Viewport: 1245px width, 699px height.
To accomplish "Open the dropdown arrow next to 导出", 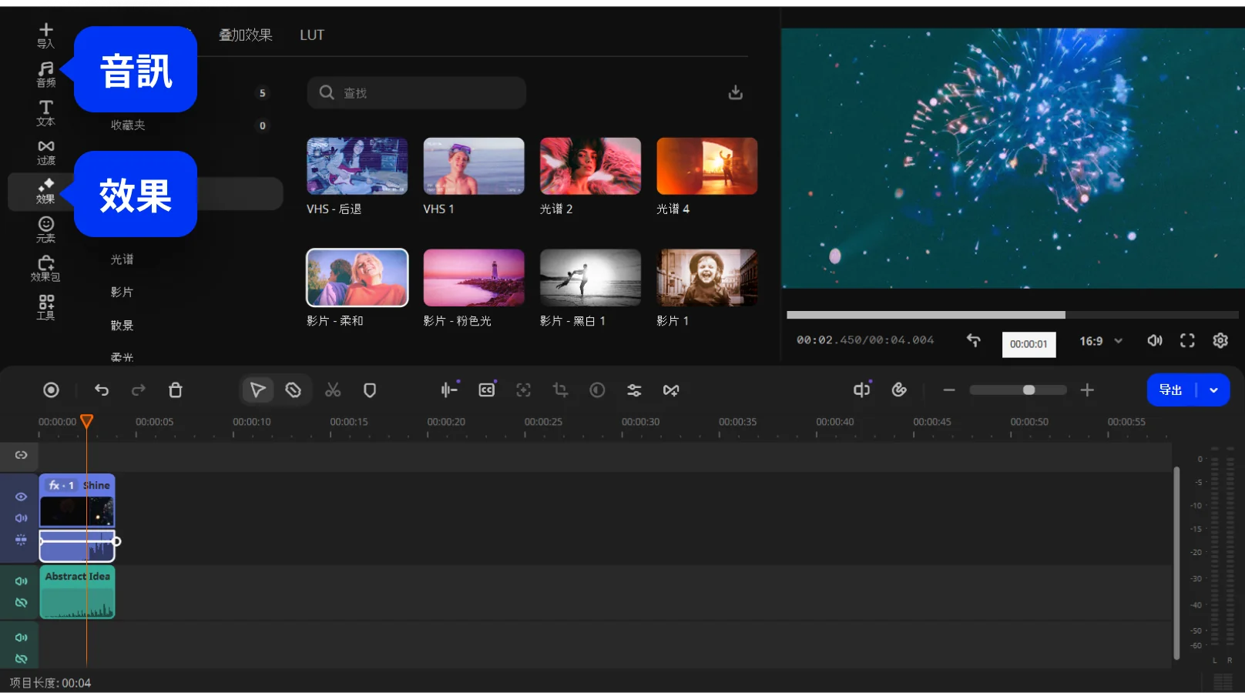I will [x=1213, y=390].
